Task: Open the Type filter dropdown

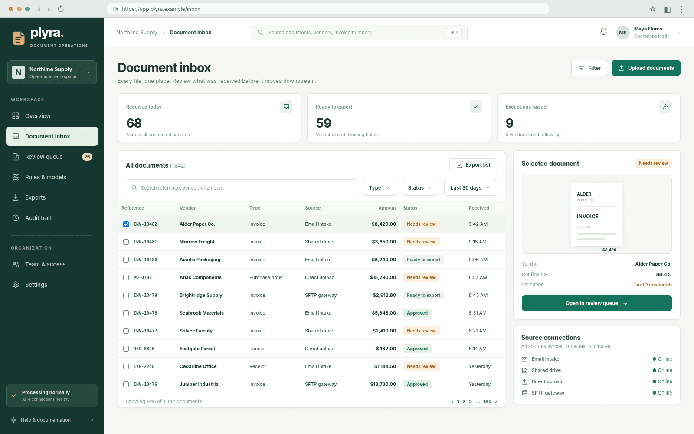Action: click(380, 188)
